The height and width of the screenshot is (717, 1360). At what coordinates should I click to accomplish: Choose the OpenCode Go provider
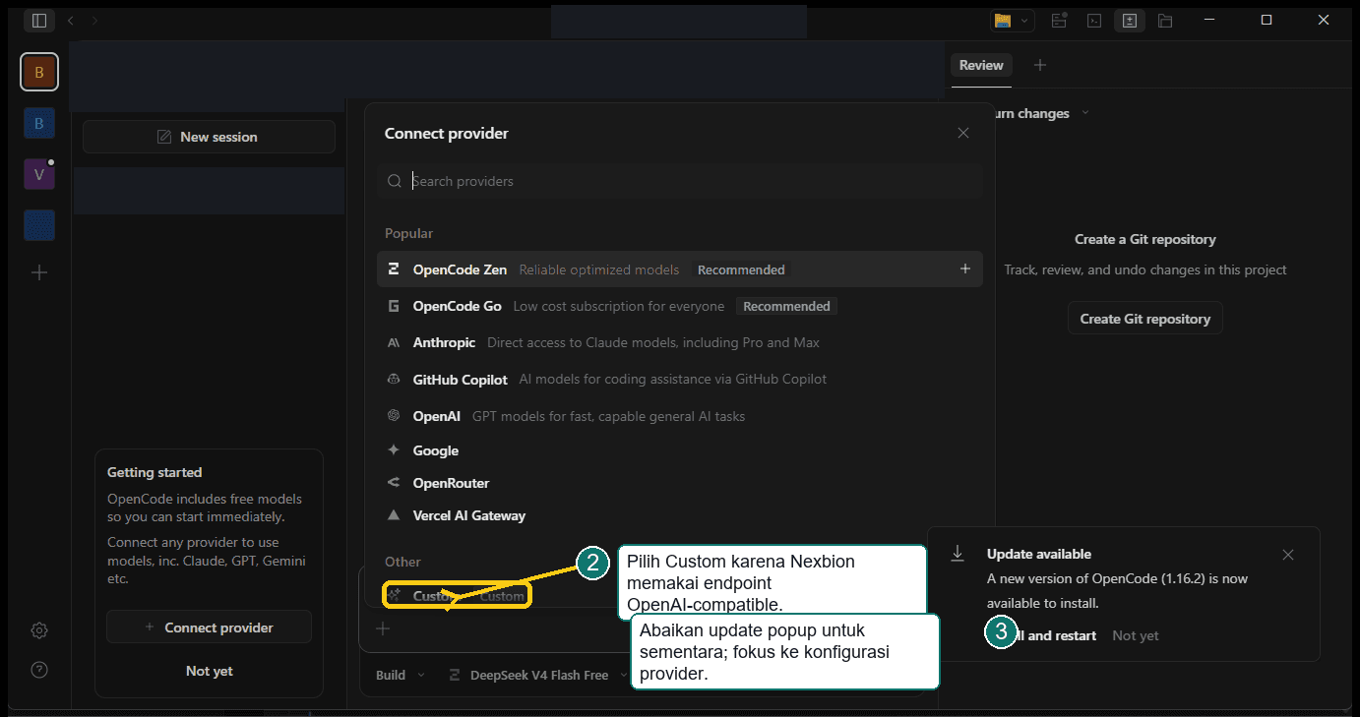click(x=680, y=306)
